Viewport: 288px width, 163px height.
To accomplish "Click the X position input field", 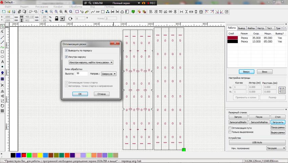I will [8, 17].
